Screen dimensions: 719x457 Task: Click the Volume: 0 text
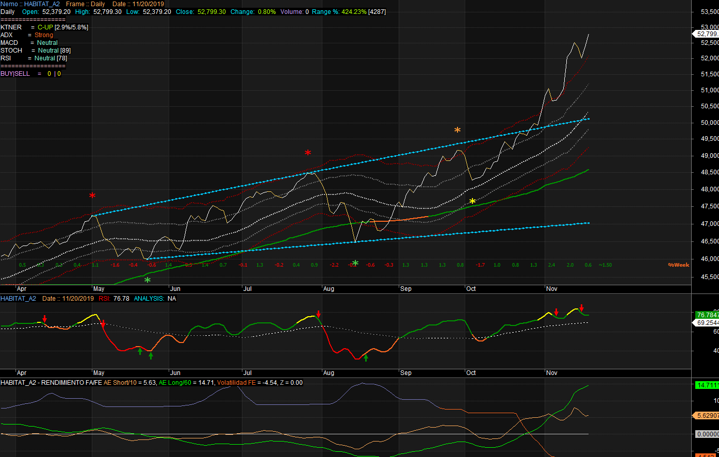coord(295,11)
